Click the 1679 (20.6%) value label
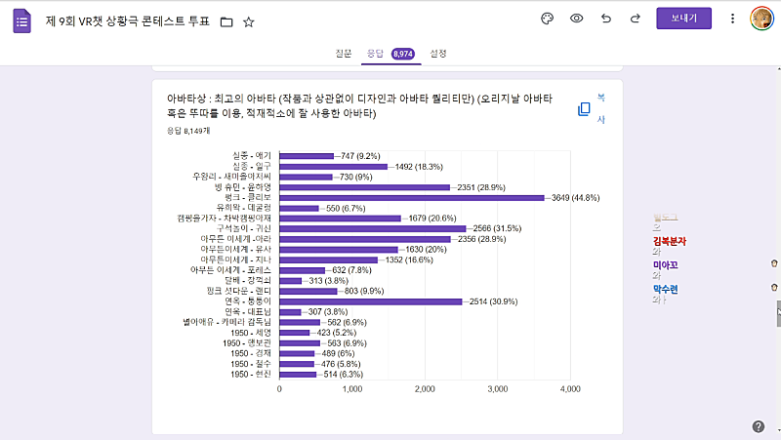 (432, 219)
